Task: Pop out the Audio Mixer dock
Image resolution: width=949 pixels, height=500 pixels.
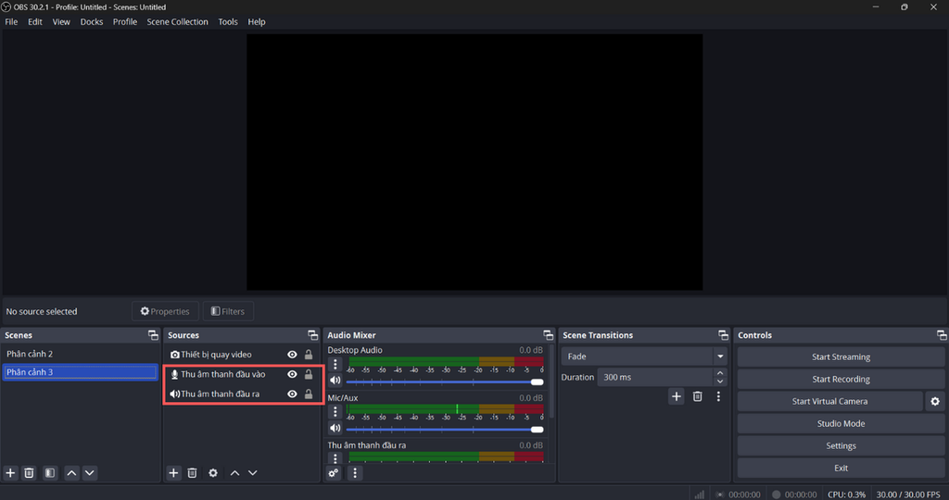Action: pyautogui.click(x=549, y=335)
